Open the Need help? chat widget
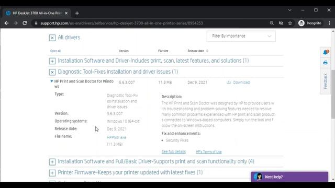The width and height of the screenshot is (335, 188). coord(289,177)
